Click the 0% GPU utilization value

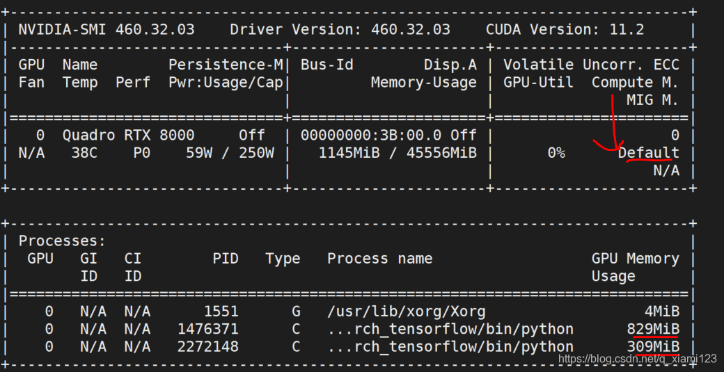coord(556,153)
